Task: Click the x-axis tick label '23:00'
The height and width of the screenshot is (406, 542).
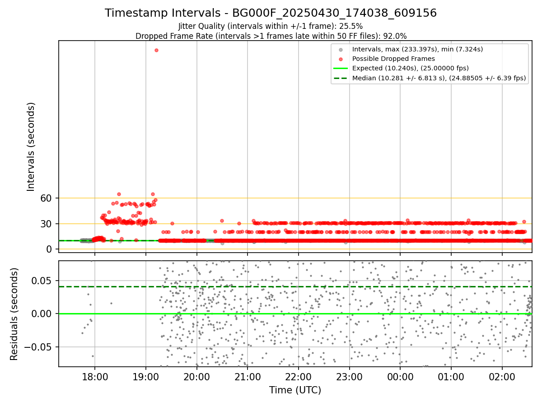Action: 349,377
